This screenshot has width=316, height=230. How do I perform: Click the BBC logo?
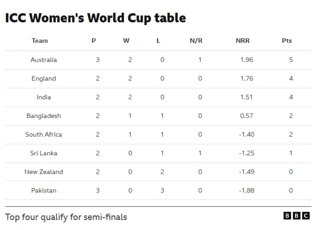297,216
